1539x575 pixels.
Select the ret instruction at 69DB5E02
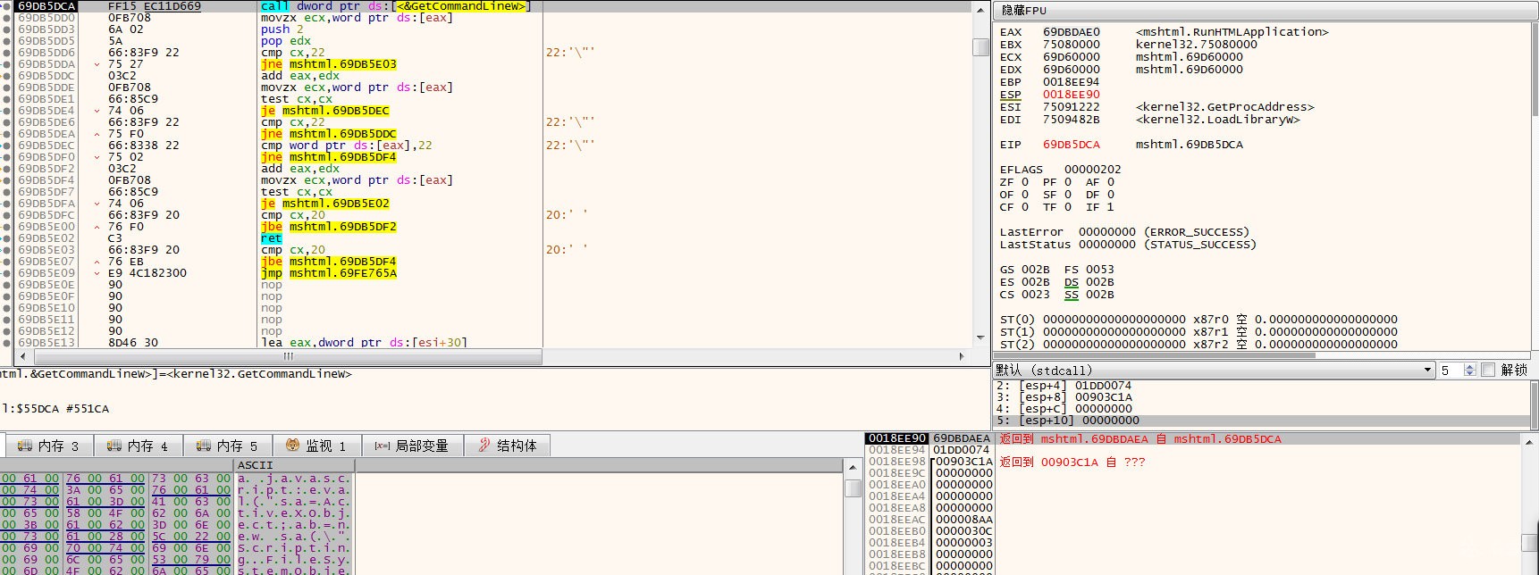pos(272,238)
